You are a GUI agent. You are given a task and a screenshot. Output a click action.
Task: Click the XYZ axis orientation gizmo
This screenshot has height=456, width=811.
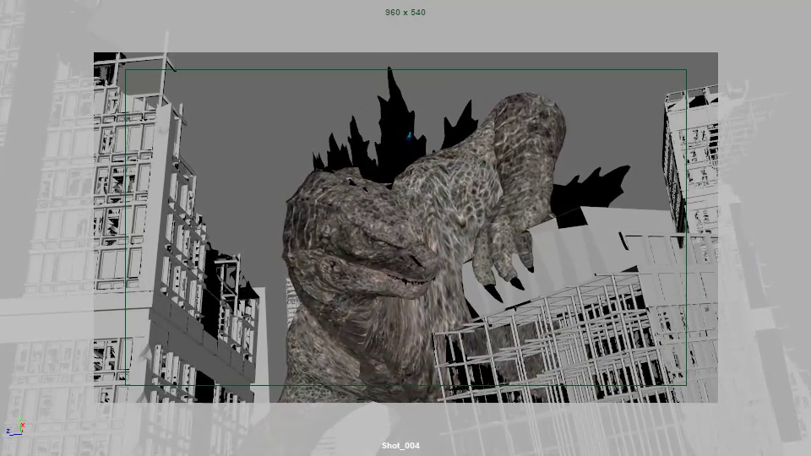coord(14,427)
